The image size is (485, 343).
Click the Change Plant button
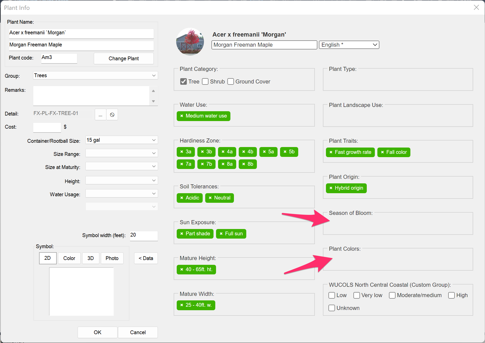124,59
